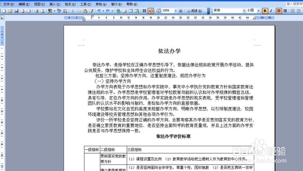This screenshot has width=303, height=171.
Task: Click the heading 依法办学评价标准
Action: coord(173,136)
